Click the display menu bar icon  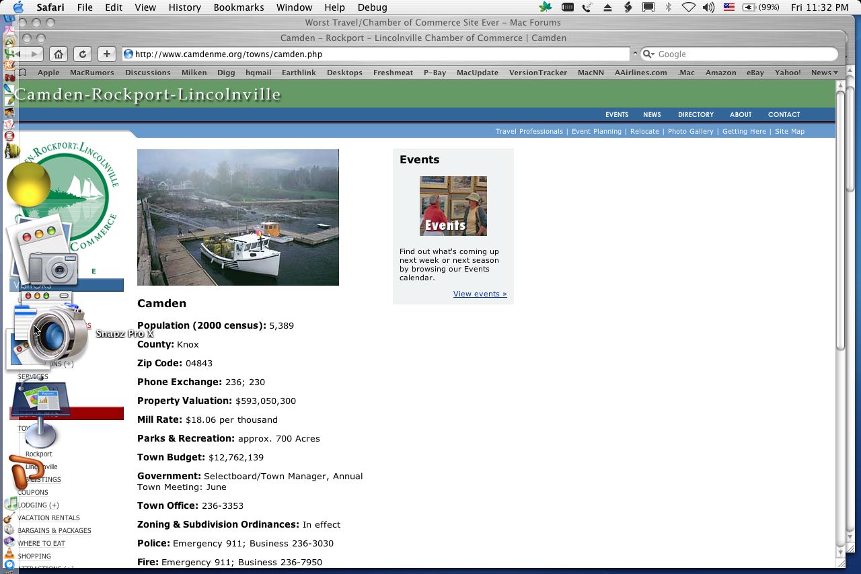(648, 7)
